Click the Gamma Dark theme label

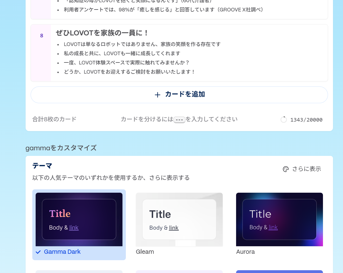(x=62, y=252)
